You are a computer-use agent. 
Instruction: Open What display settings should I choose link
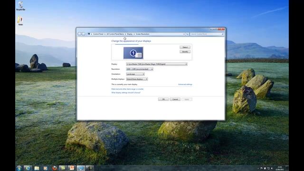pyautogui.click(x=126, y=93)
